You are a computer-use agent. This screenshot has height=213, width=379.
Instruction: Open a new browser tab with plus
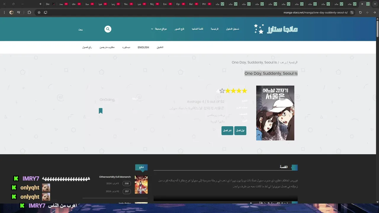click(40, 4)
